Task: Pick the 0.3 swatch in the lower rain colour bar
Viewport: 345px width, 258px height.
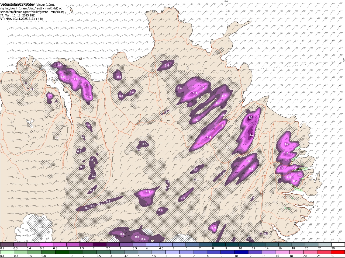Action: point(21,252)
